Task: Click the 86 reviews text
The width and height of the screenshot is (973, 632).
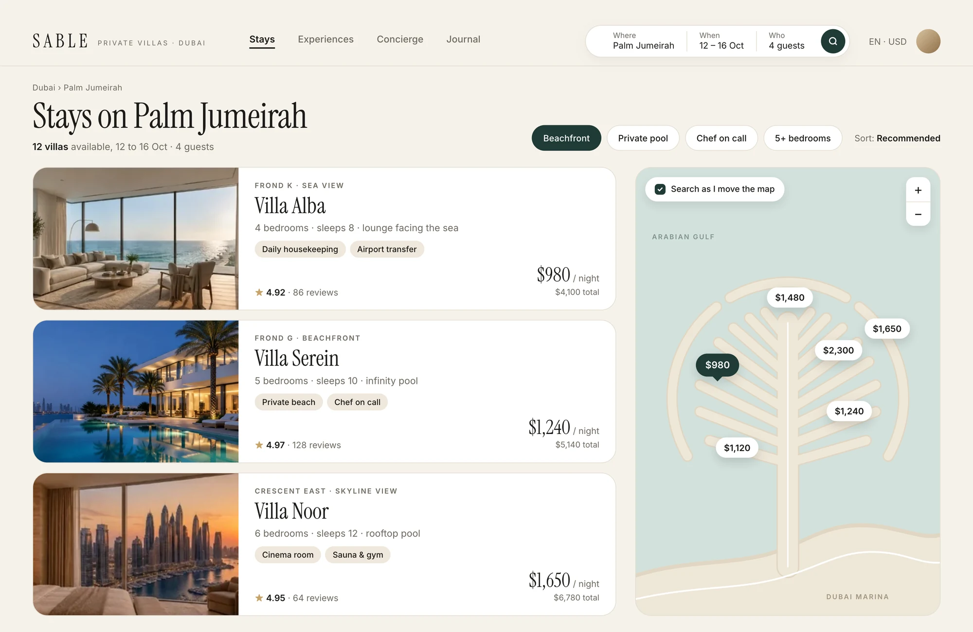Action: 315,292
